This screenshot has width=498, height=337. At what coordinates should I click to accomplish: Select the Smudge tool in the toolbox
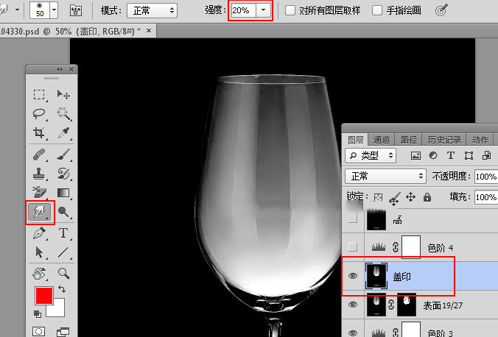[x=40, y=213]
